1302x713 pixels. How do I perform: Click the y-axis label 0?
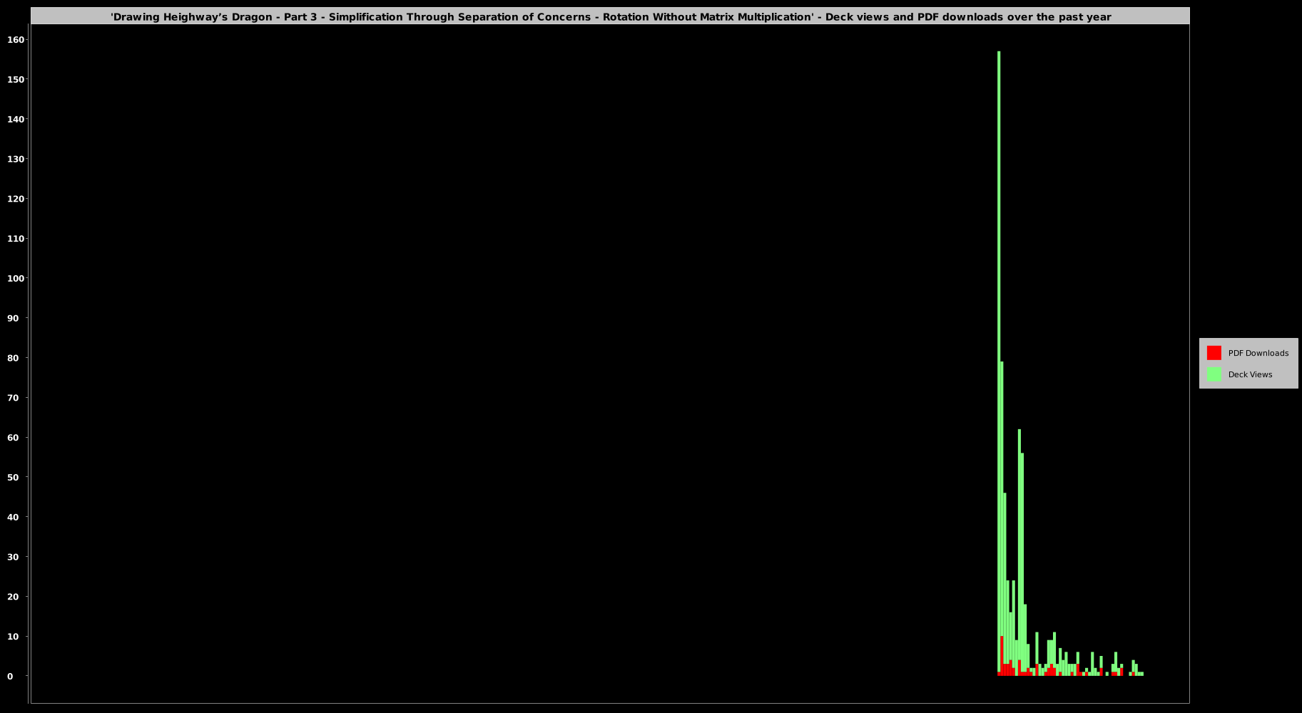(x=10, y=676)
